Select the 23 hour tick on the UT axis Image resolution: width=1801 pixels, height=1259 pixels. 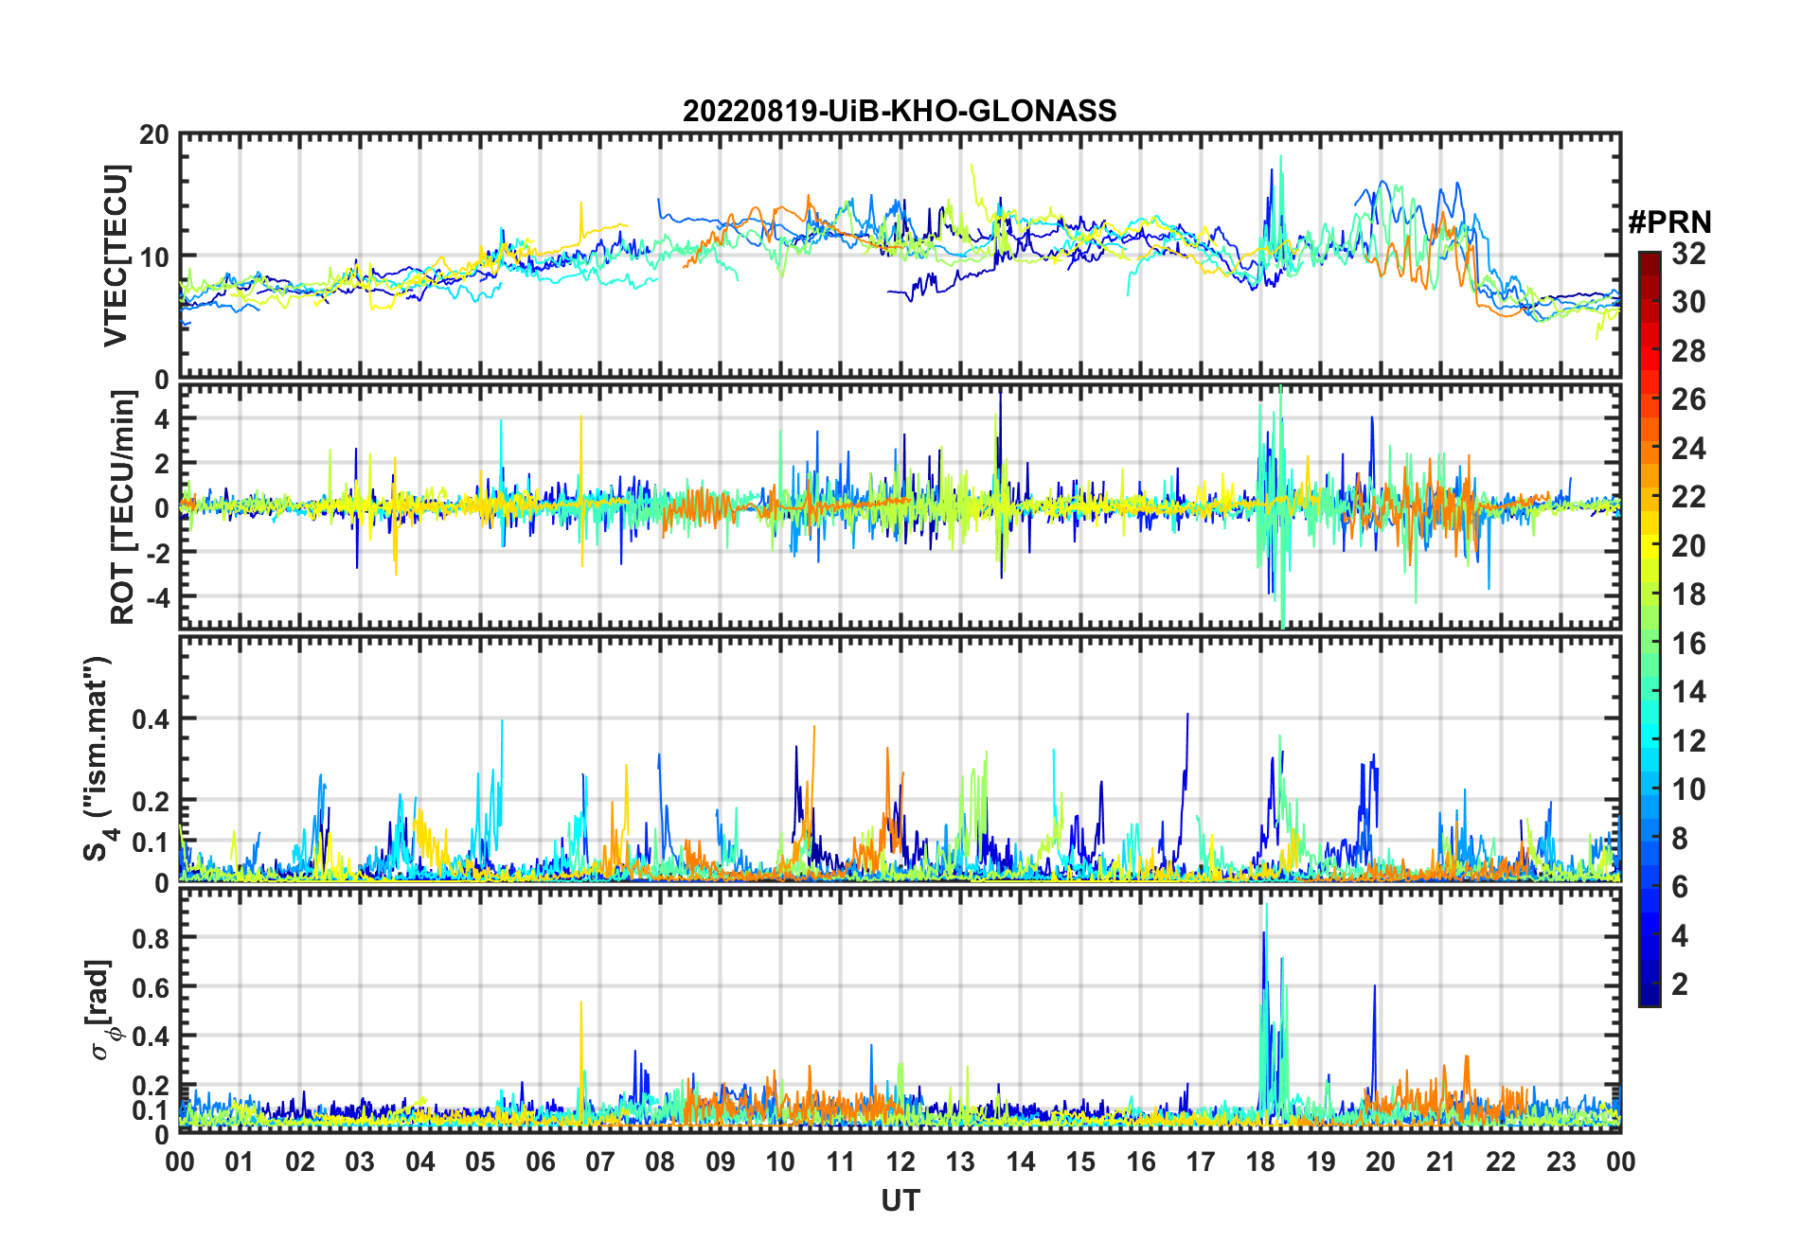coord(1561,1161)
